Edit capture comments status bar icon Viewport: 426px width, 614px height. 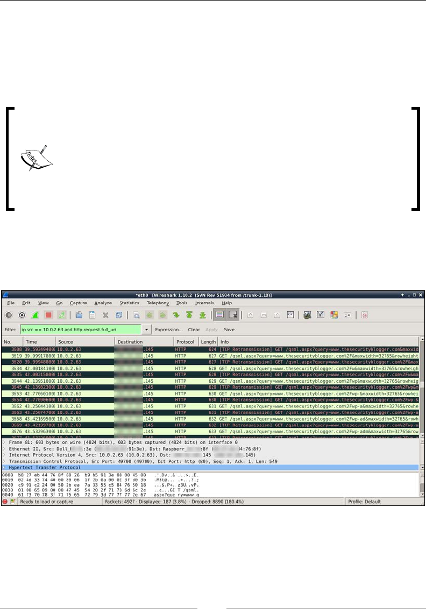pos(12,501)
